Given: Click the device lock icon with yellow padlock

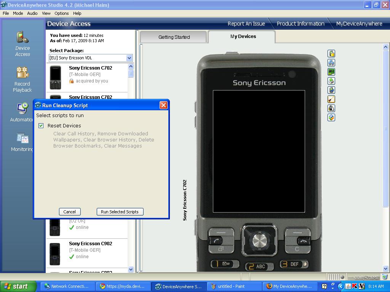Looking at the screenshot, I should click(331, 54).
